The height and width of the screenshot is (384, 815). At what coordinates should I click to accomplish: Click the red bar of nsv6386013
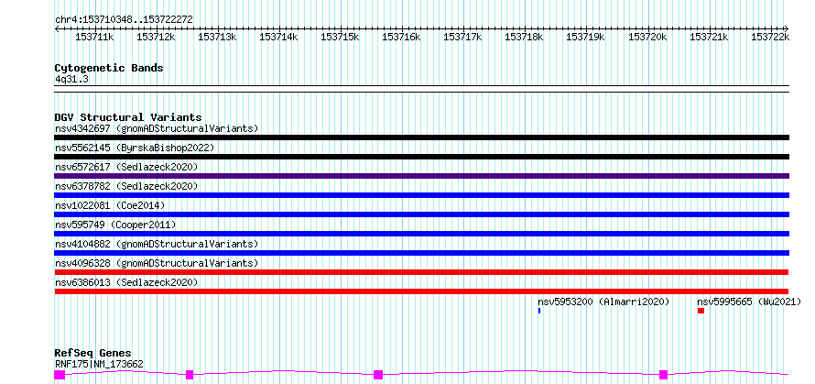[421, 291]
